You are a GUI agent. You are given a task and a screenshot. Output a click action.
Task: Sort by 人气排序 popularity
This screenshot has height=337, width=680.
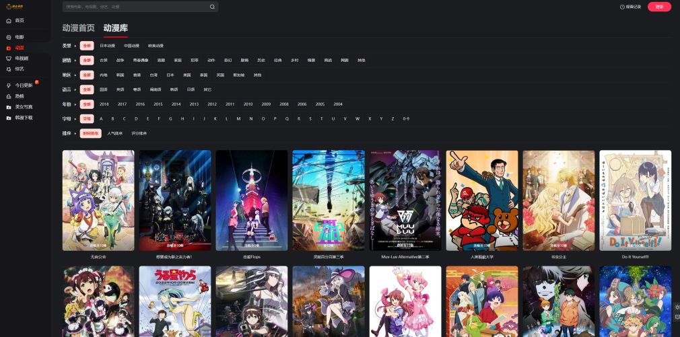115,133
